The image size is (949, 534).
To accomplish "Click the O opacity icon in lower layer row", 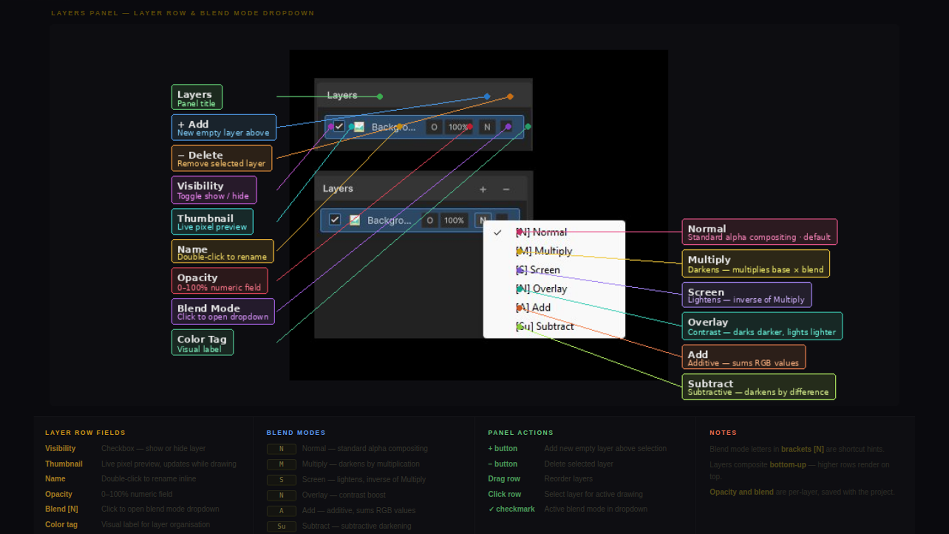I will pos(430,220).
